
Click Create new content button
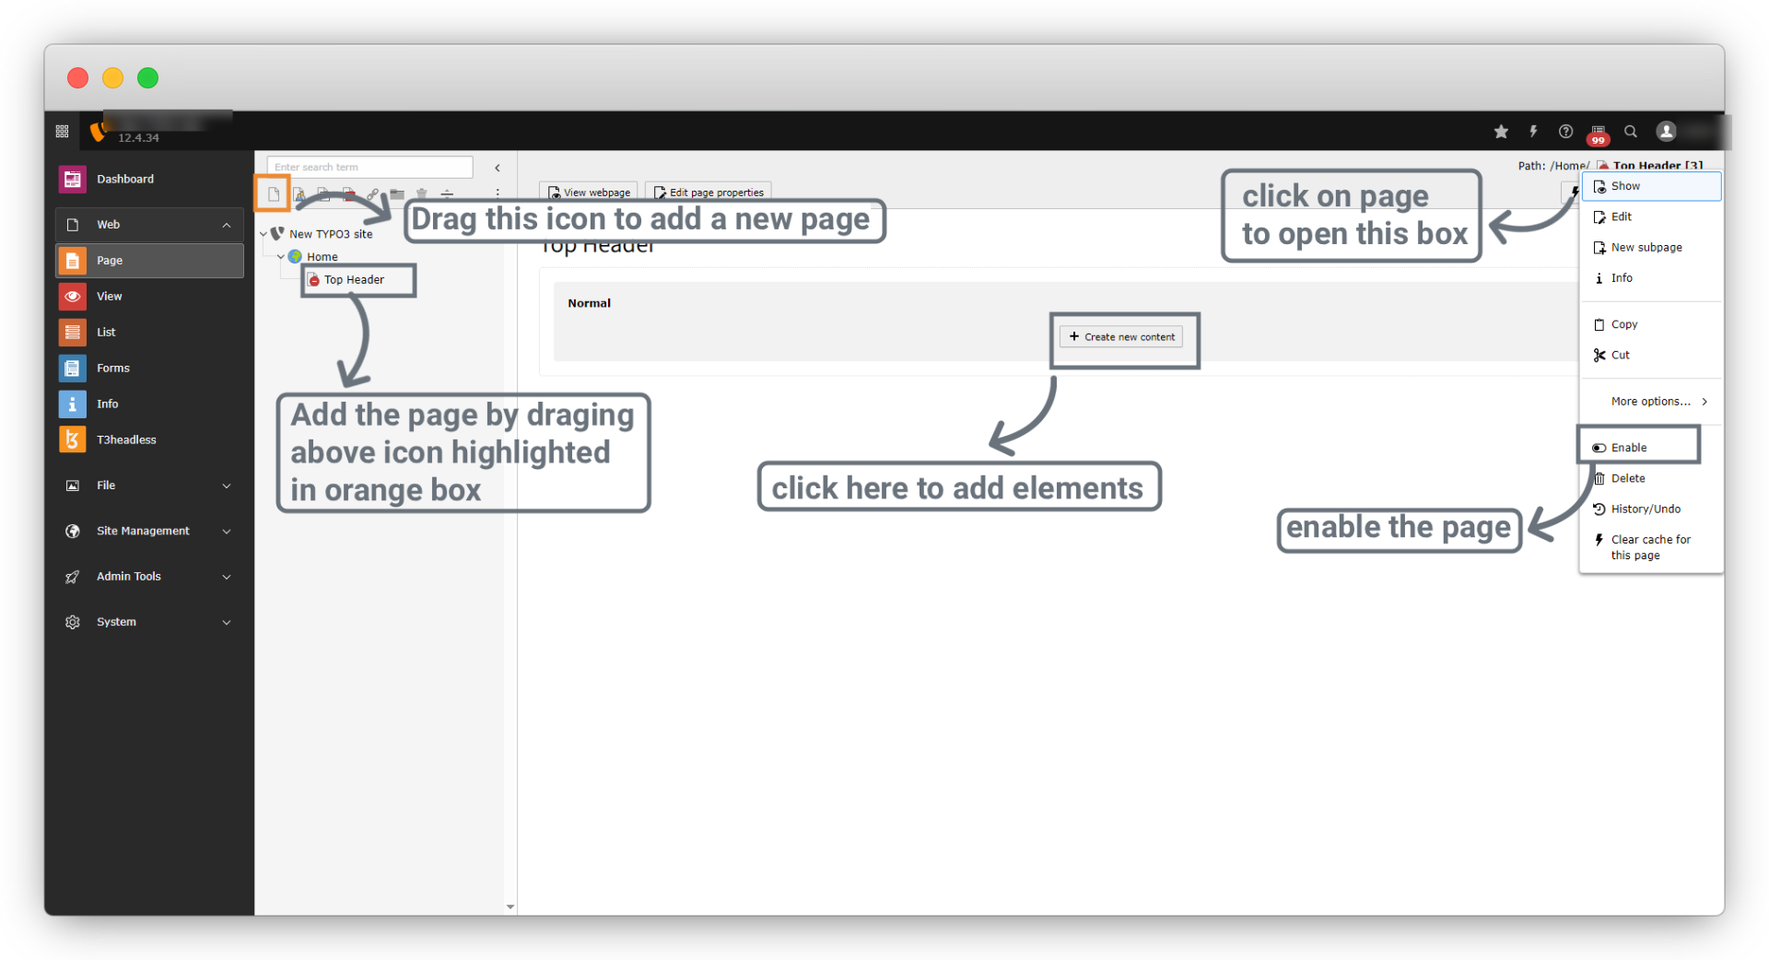[1121, 337]
